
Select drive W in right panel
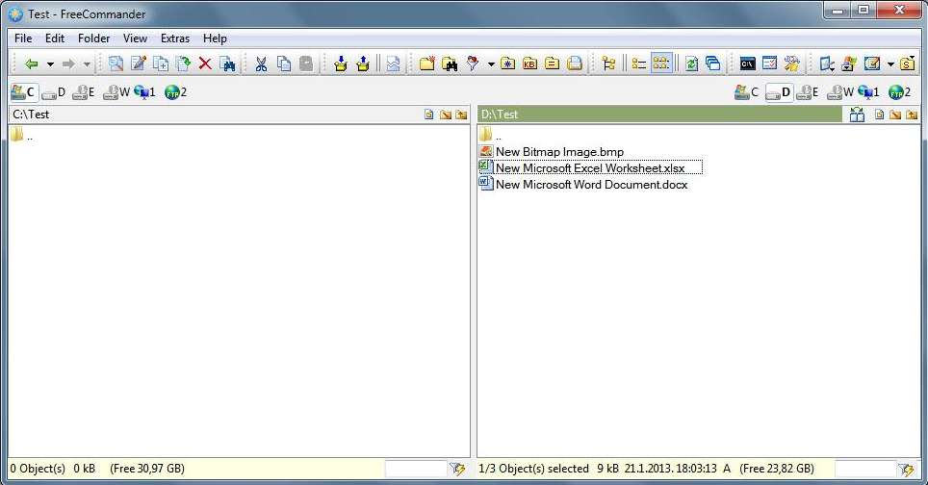(x=840, y=92)
